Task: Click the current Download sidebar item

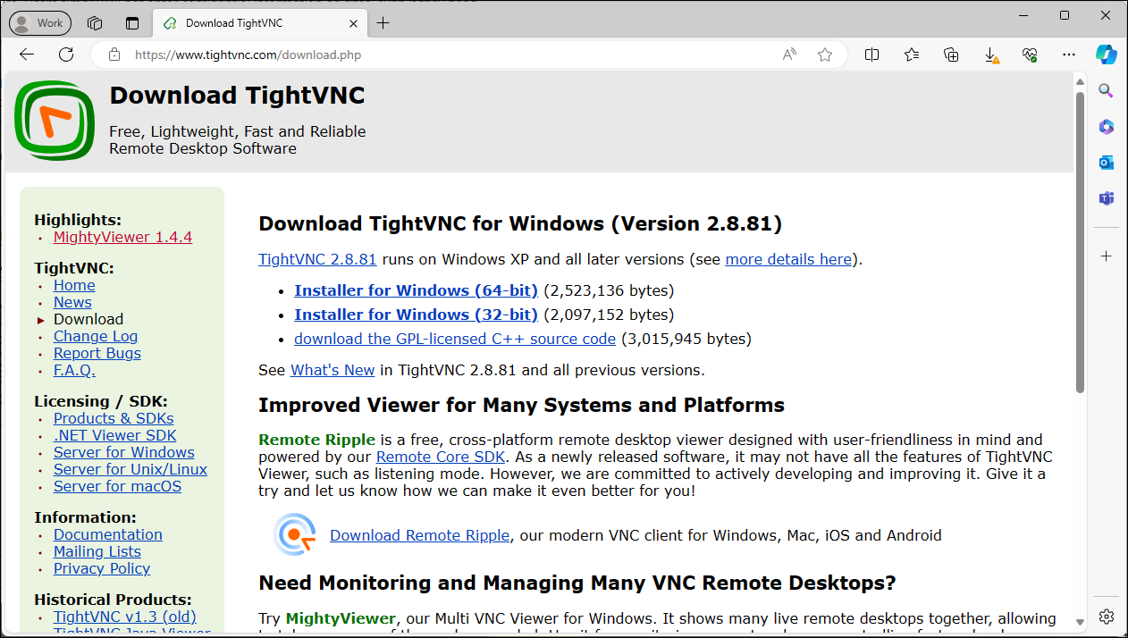Action: click(88, 319)
